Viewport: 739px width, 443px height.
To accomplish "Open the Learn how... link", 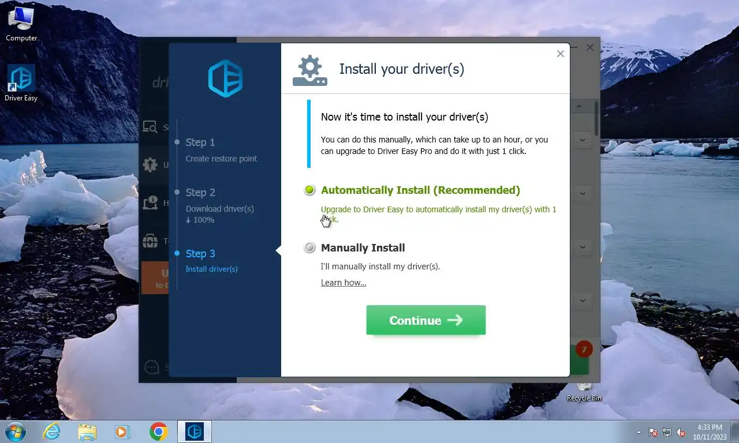I will pyautogui.click(x=344, y=283).
